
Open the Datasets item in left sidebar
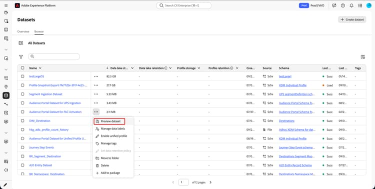point(6,95)
